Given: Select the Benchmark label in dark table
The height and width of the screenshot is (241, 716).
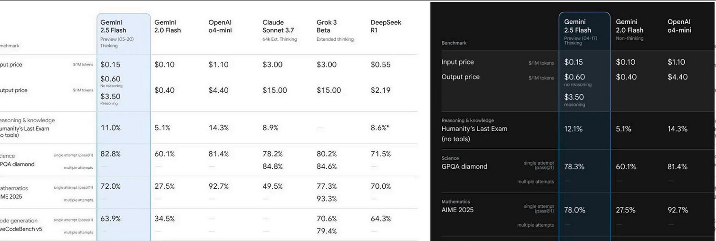Looking at the screenshot, I should [x=454, y=43].
